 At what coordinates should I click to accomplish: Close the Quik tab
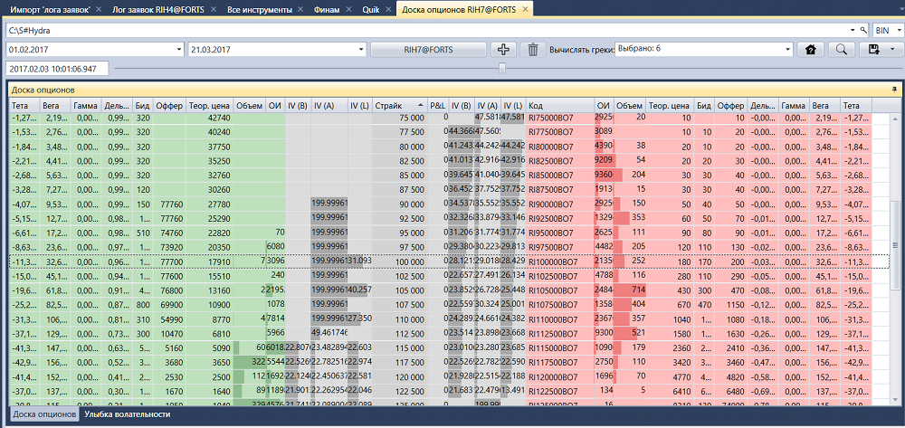point(387,10)
